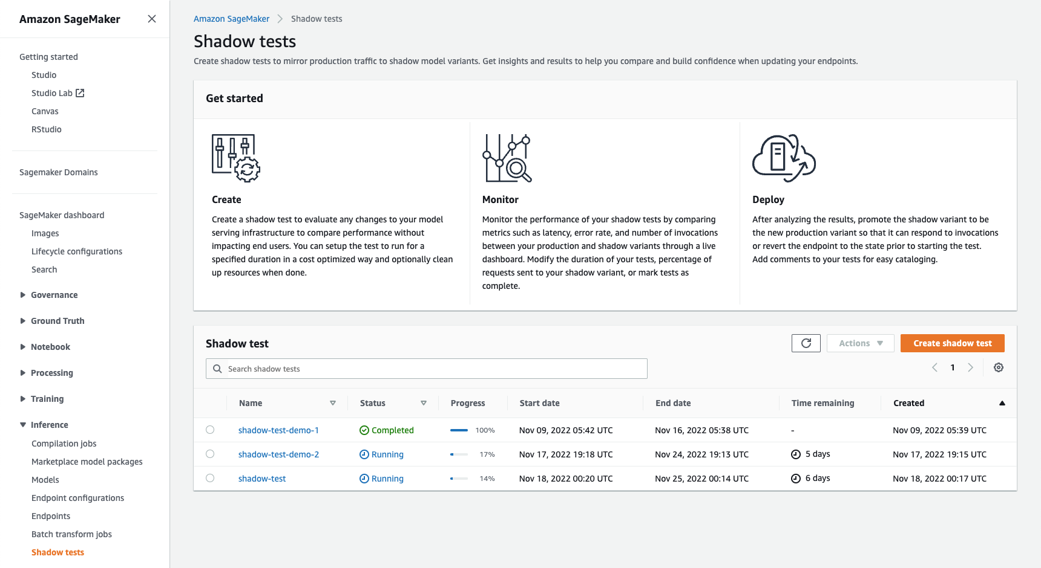The image size is (1041, 568).
Task: Collapse the Inference section in sidebar
Action: 23,425
